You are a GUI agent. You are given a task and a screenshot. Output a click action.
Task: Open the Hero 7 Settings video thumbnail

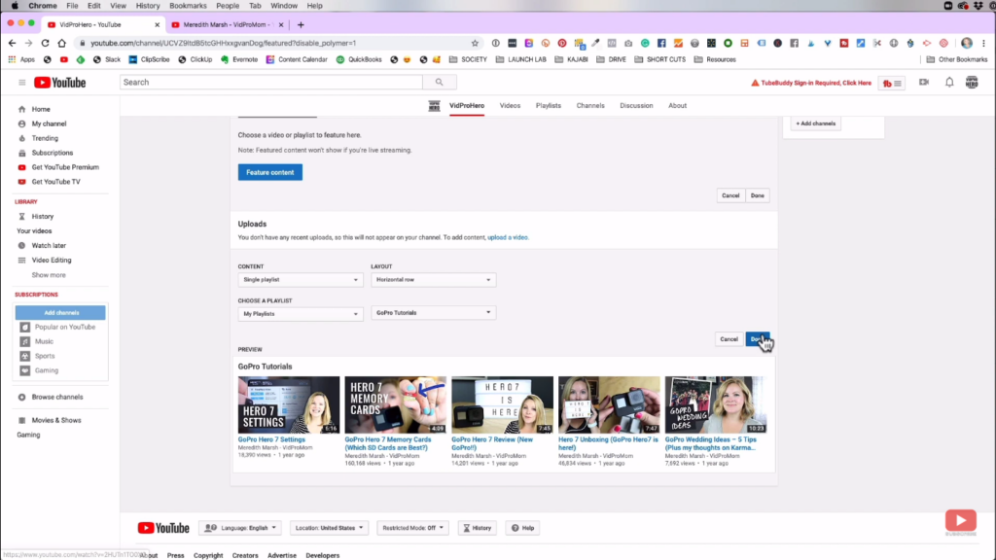(x=289, y=405)
